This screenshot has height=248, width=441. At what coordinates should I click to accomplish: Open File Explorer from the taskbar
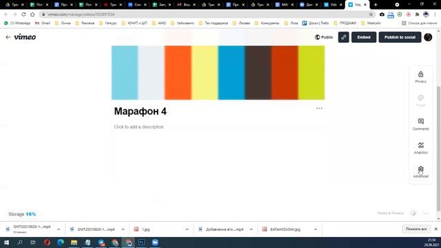pyautogui.click(x=74, y=242)
